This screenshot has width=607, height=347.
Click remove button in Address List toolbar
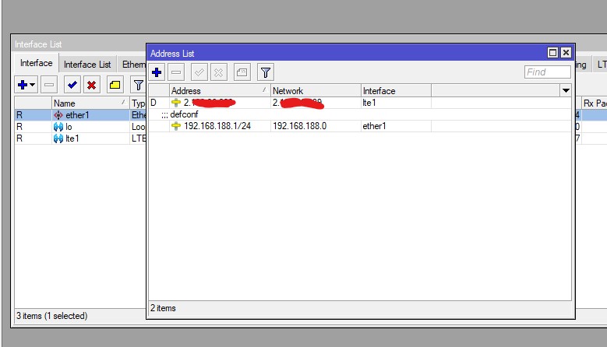point(177,72)
